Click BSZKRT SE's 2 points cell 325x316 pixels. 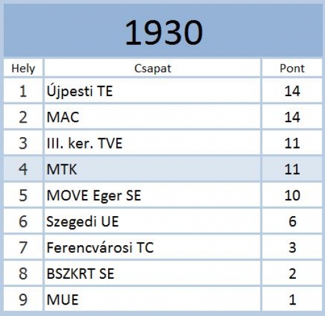[x=292, y=273]
